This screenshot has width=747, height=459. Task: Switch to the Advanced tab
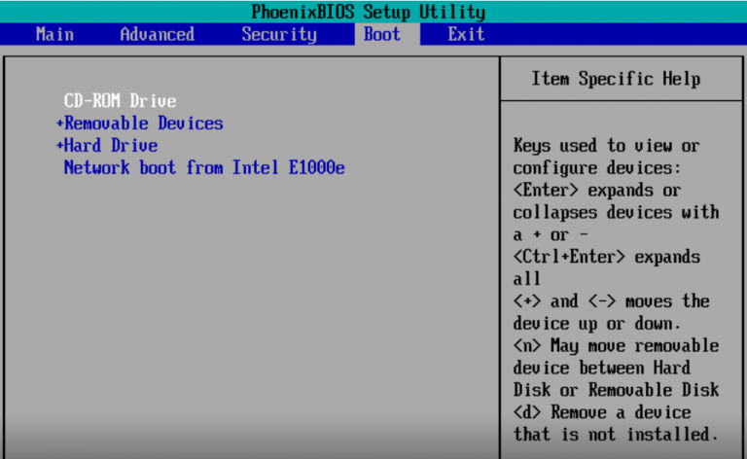coord(158,34)
